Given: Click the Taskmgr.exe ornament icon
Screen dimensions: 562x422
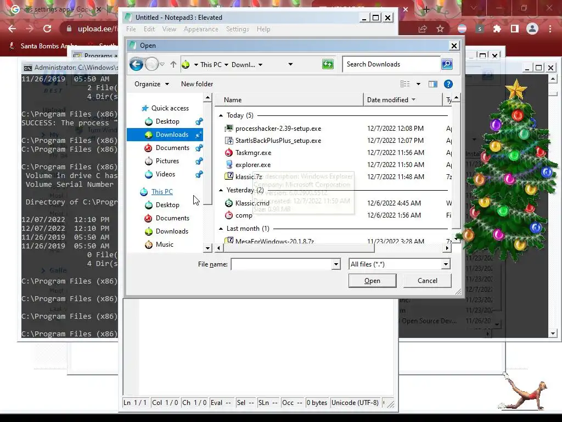Looking at the screenshot, I should point(229,153).
